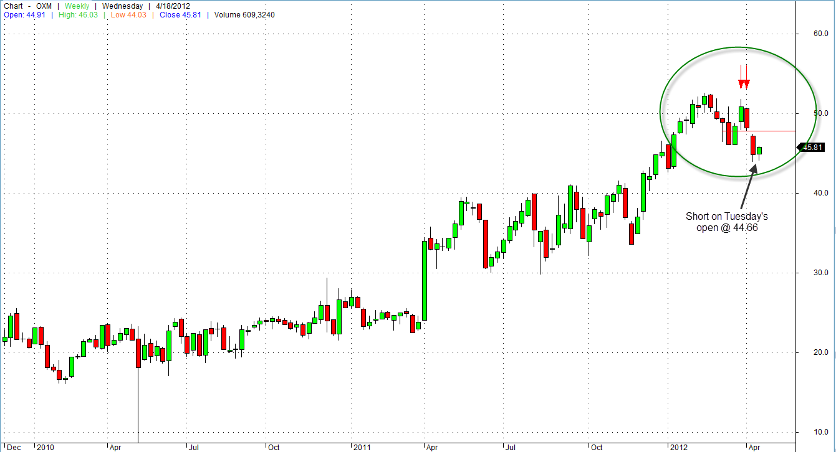Click the "2012" year label on date axis
Image resolution: width=836 pixels, height=452 pixels.
[x=678, y=447]
